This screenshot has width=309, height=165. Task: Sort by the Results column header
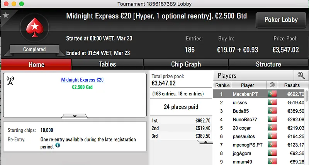[292, 85]
